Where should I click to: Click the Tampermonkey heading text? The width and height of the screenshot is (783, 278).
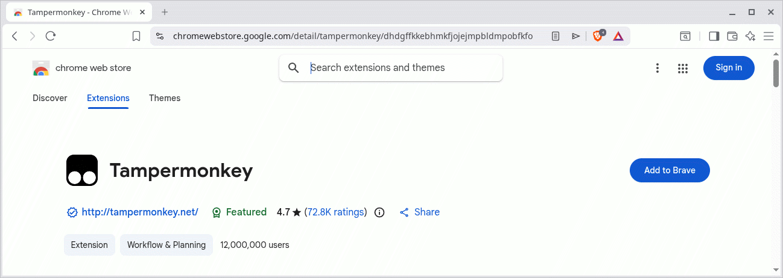tap(181, 171)
